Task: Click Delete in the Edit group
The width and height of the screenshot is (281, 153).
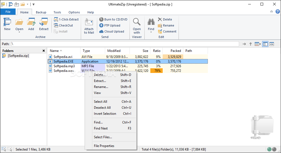Action: coord(165,19)
